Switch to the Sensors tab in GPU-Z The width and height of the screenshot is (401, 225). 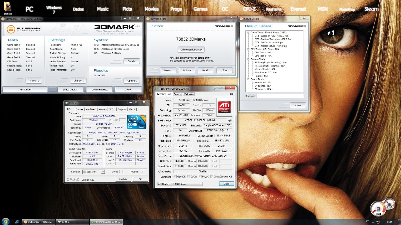tap(178, 94)
